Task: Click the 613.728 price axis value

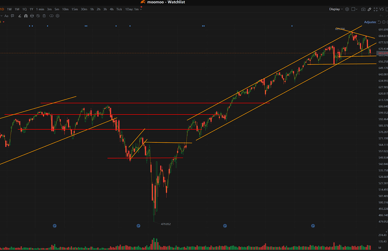Action: pyautogui.click(x=383, y=100)
